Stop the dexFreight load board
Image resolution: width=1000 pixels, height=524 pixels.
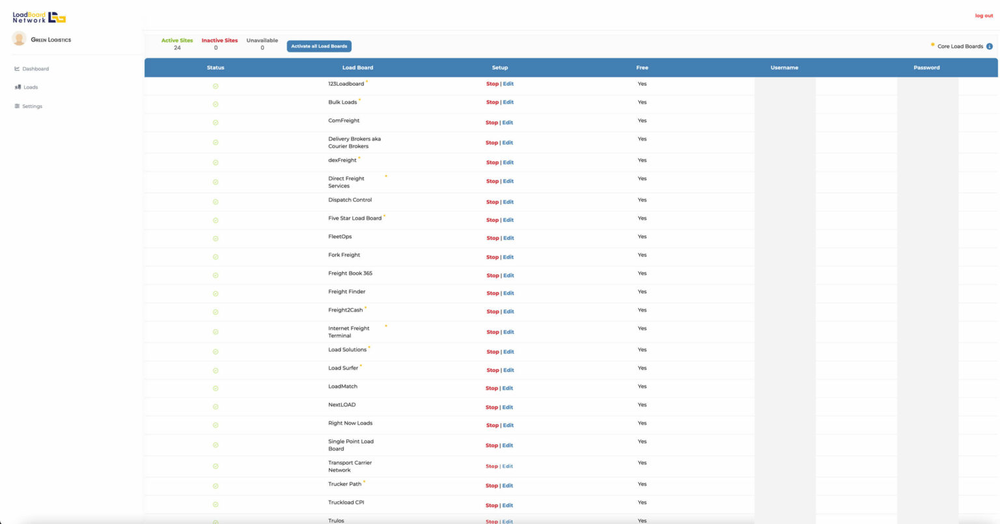[x=492, y=162]
